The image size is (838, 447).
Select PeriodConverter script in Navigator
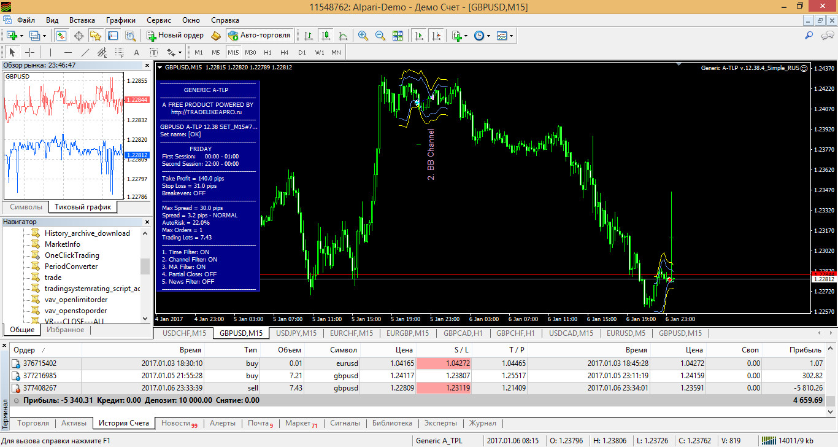click(71, 266)
